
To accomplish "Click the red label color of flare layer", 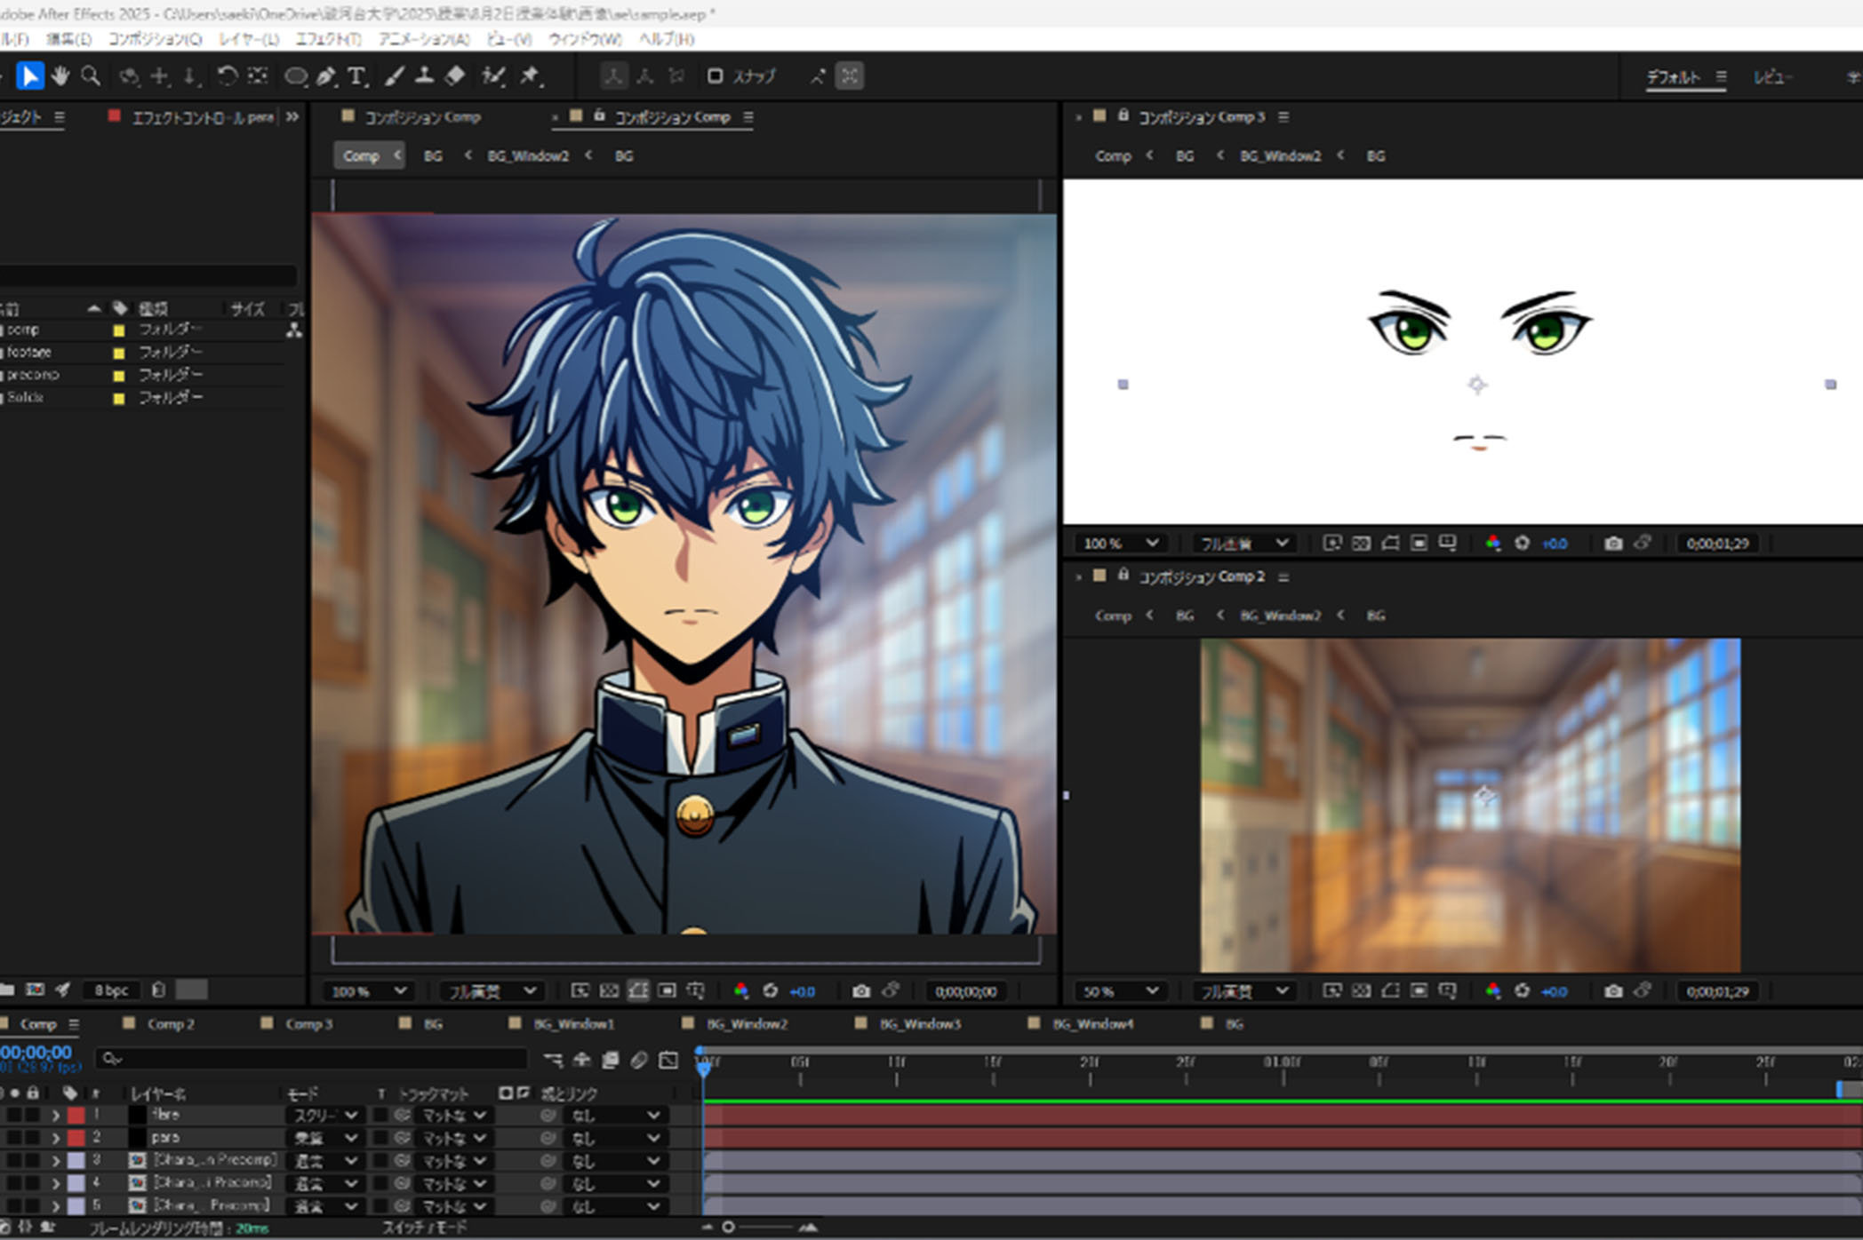I will click(x=76, y=1115).
